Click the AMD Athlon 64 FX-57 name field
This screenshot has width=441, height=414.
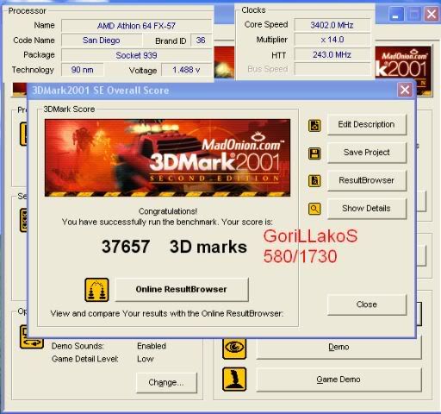[136, 26]
